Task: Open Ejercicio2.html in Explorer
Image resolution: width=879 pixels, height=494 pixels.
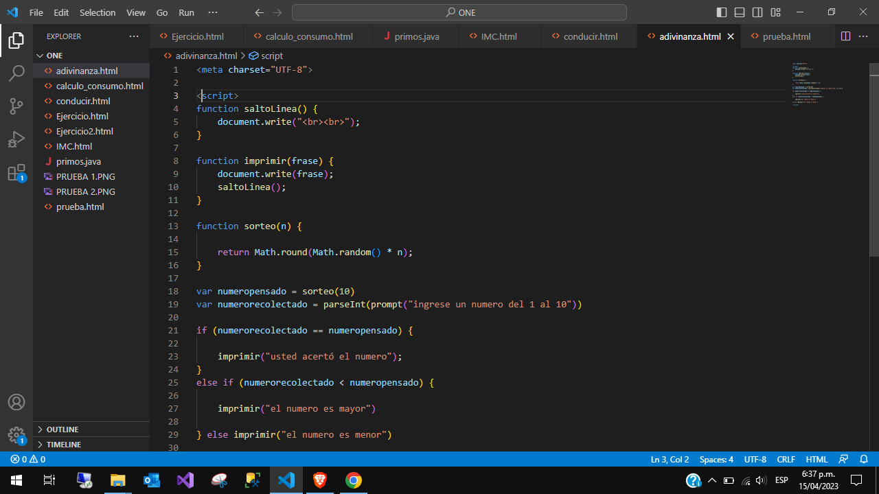Action: (x=91, y=131)
